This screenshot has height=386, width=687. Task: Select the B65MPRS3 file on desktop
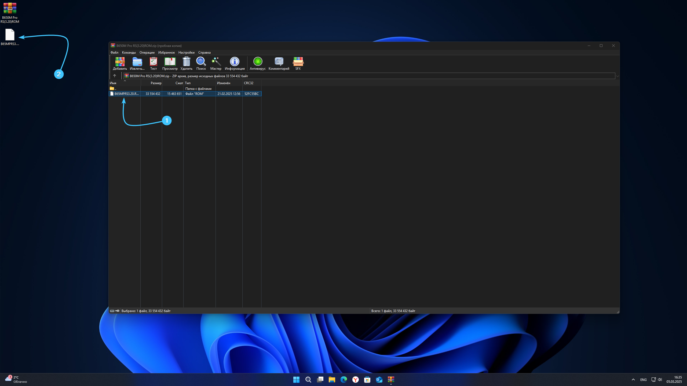10,37
